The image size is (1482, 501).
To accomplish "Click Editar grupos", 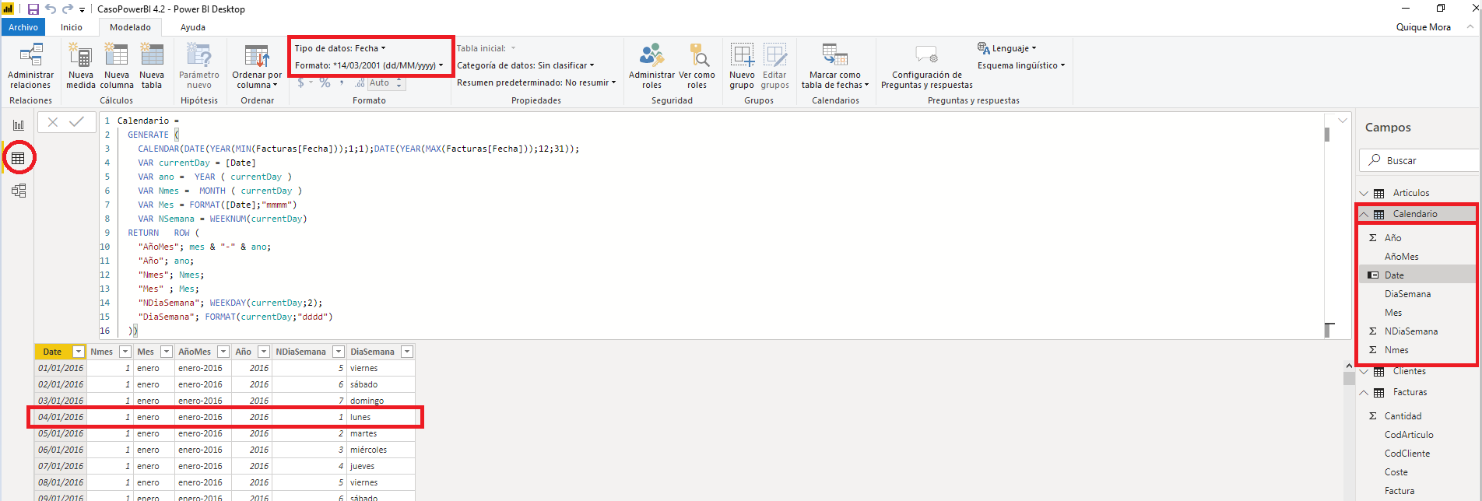I will [774, 67].
